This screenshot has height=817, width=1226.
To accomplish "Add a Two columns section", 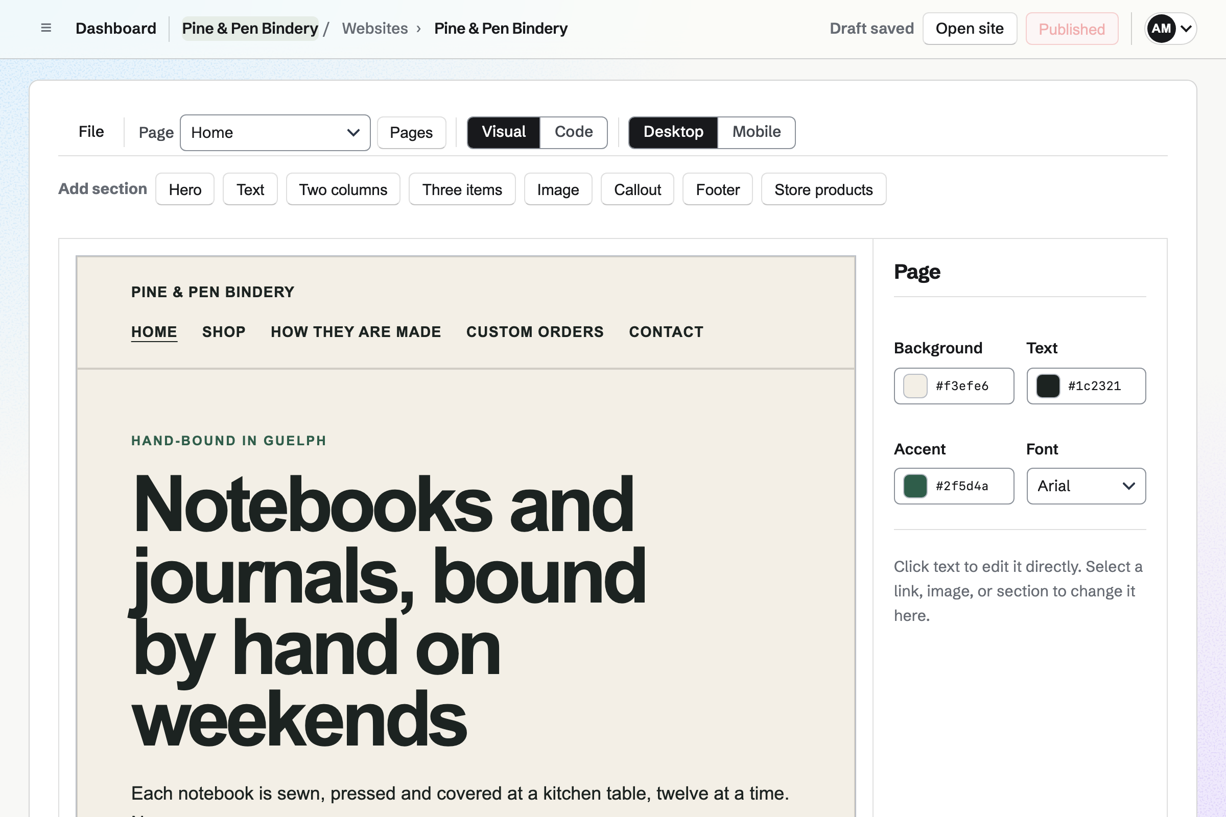I will click(x=343, y=189).
